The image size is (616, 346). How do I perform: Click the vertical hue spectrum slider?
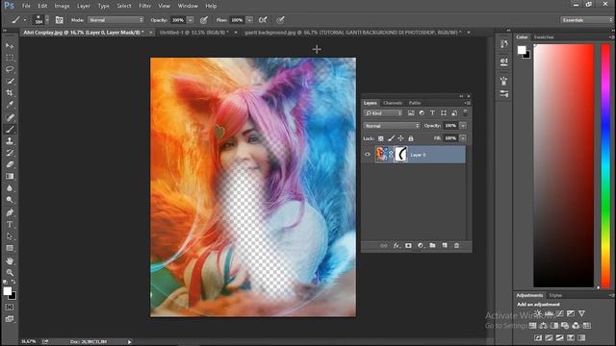(x=605, y=165)
